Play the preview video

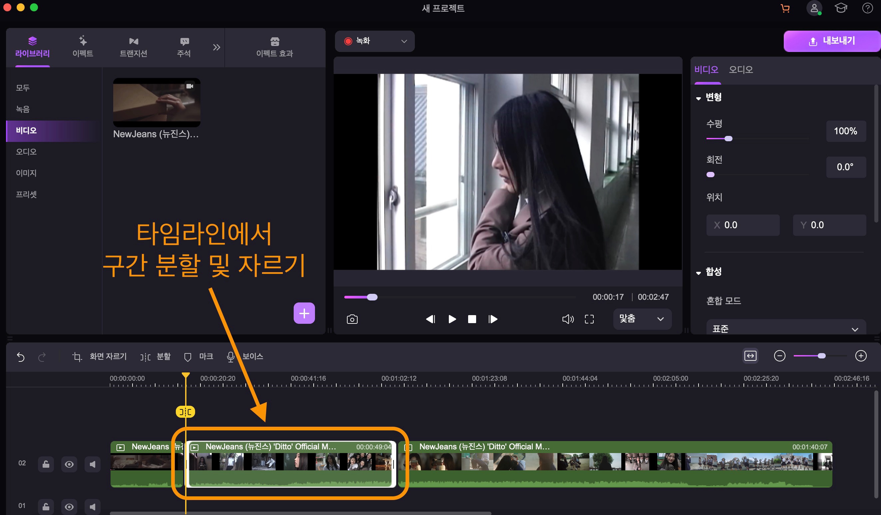452,319
